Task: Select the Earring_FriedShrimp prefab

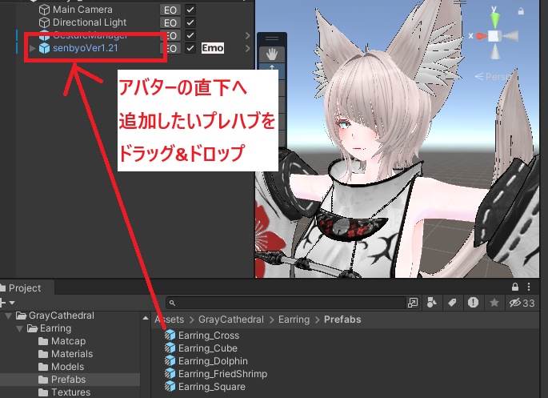Action: (222, 374)
